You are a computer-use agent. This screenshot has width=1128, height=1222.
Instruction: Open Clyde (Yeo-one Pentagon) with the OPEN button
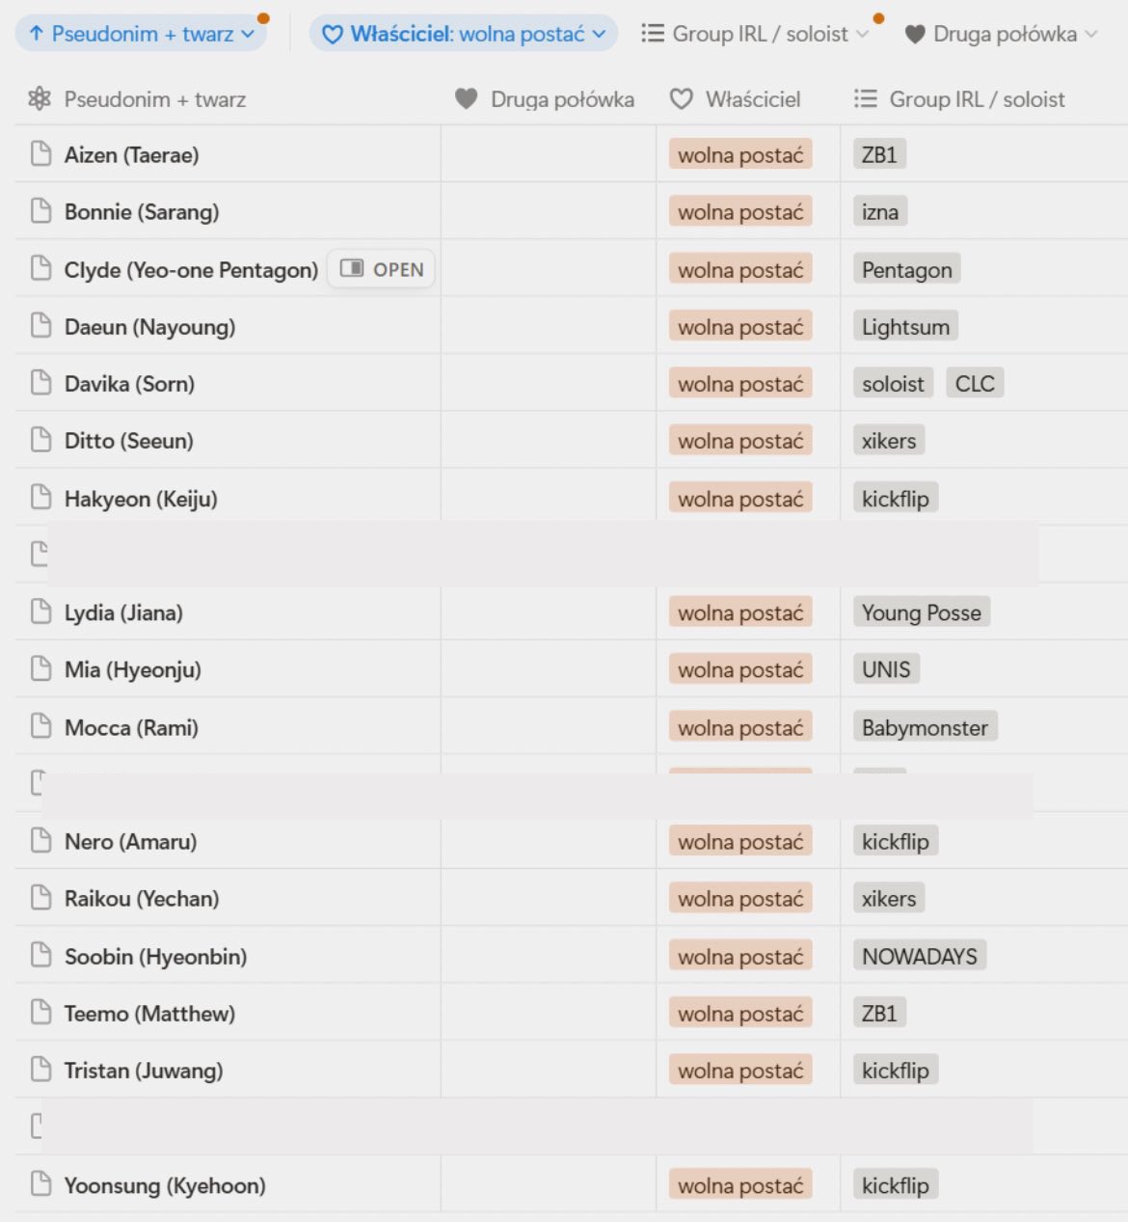pyautogui.click(x=382, y=269)
